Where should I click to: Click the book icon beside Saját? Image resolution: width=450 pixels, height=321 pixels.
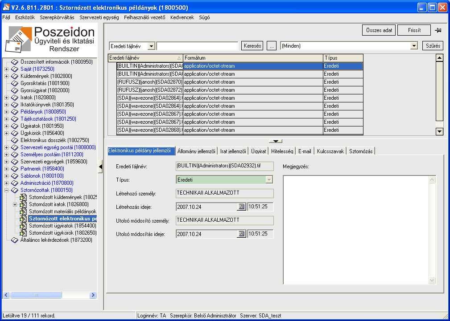(x=15, y=69)
